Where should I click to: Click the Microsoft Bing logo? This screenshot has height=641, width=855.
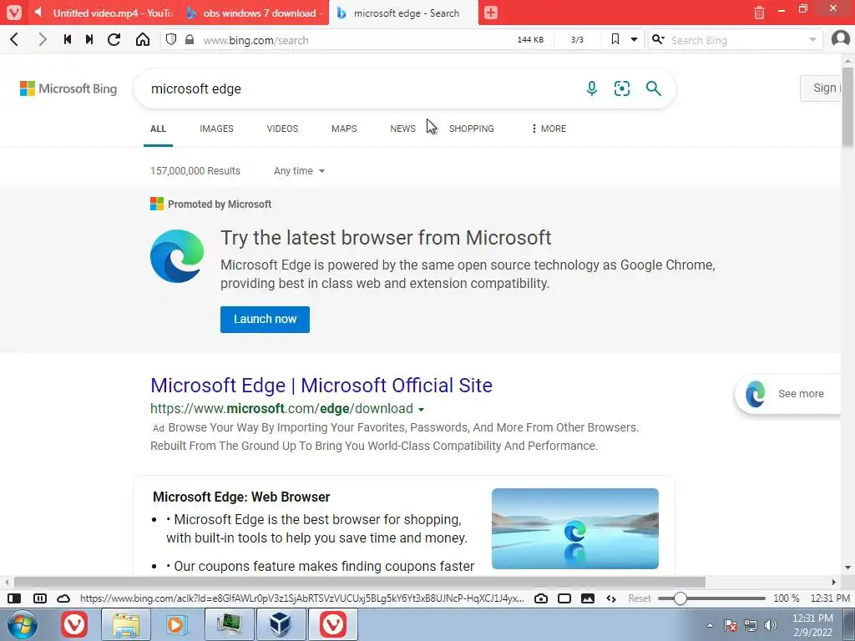68,88
